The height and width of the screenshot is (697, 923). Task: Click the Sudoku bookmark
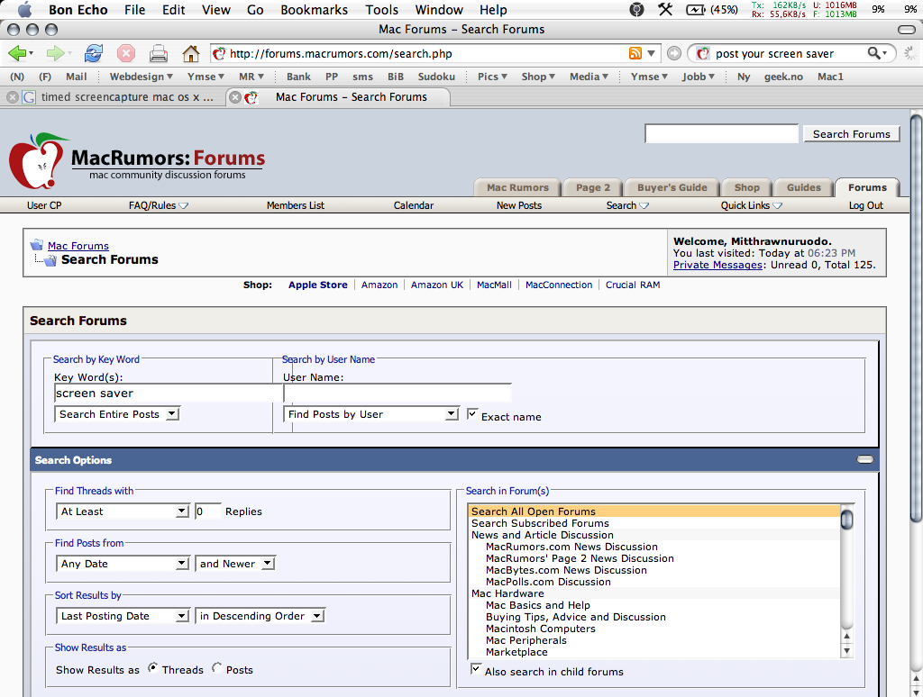(x=436, y=77)
